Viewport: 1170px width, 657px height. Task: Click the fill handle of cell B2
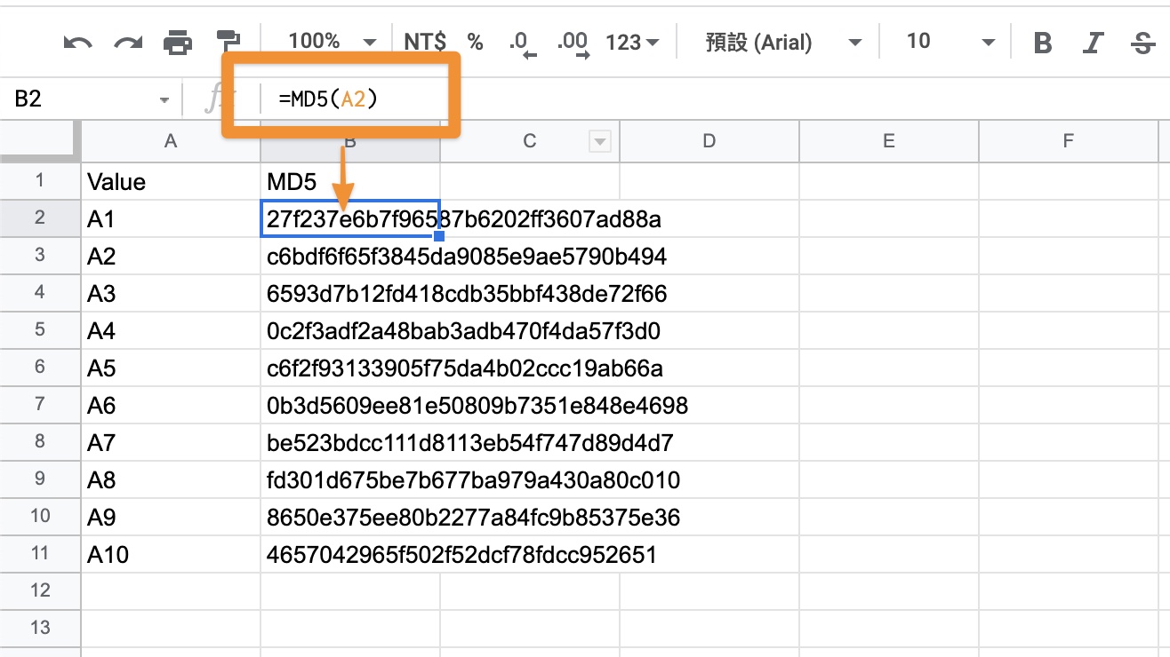coord(439,237)
